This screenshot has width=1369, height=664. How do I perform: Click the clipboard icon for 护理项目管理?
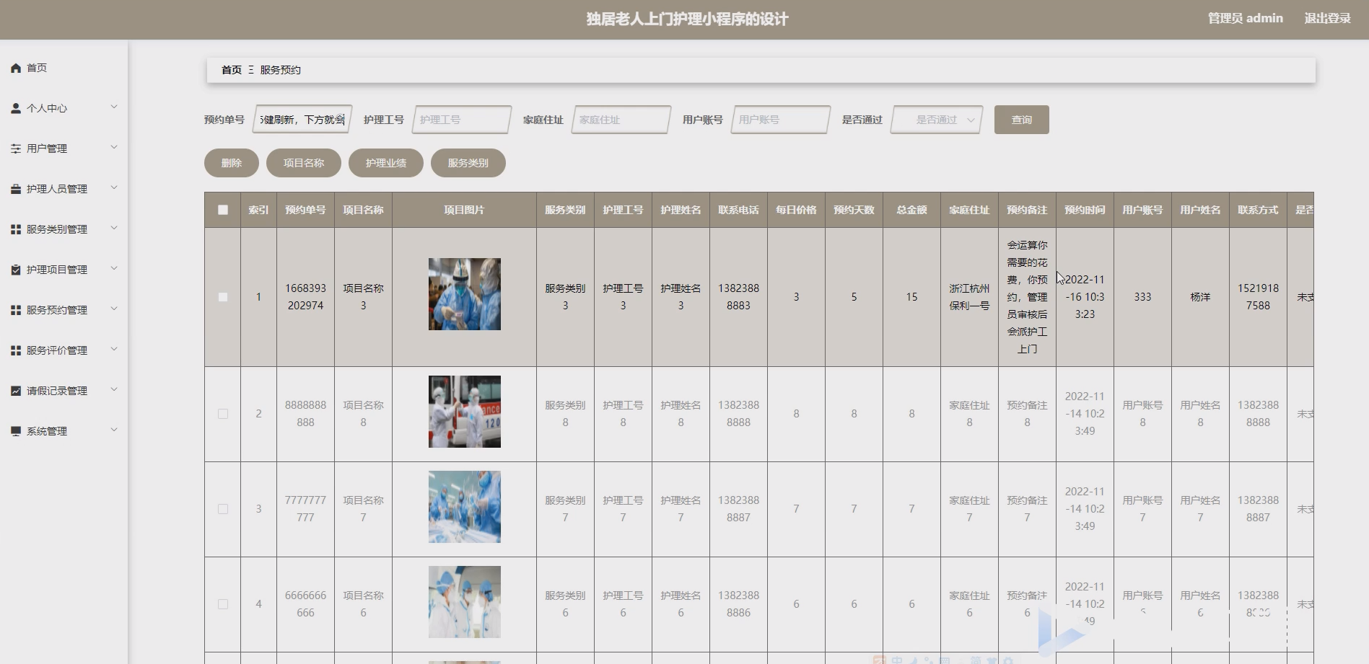(x=16, y=270)
